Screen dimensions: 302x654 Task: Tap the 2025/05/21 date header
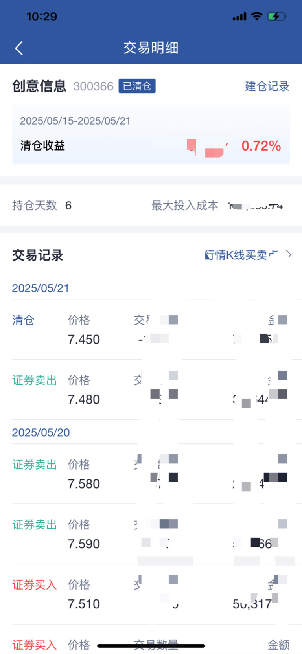point(41,288)
